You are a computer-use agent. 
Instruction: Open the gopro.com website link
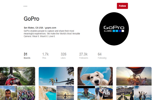(x=51, y=28)
